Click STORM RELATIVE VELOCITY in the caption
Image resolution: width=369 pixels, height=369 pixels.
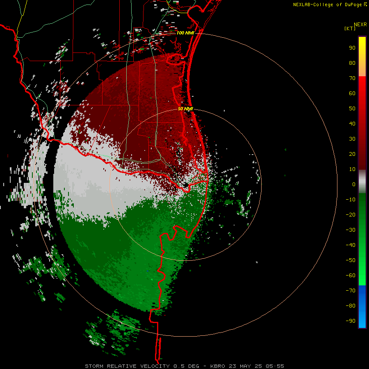[x=127, y=366]
